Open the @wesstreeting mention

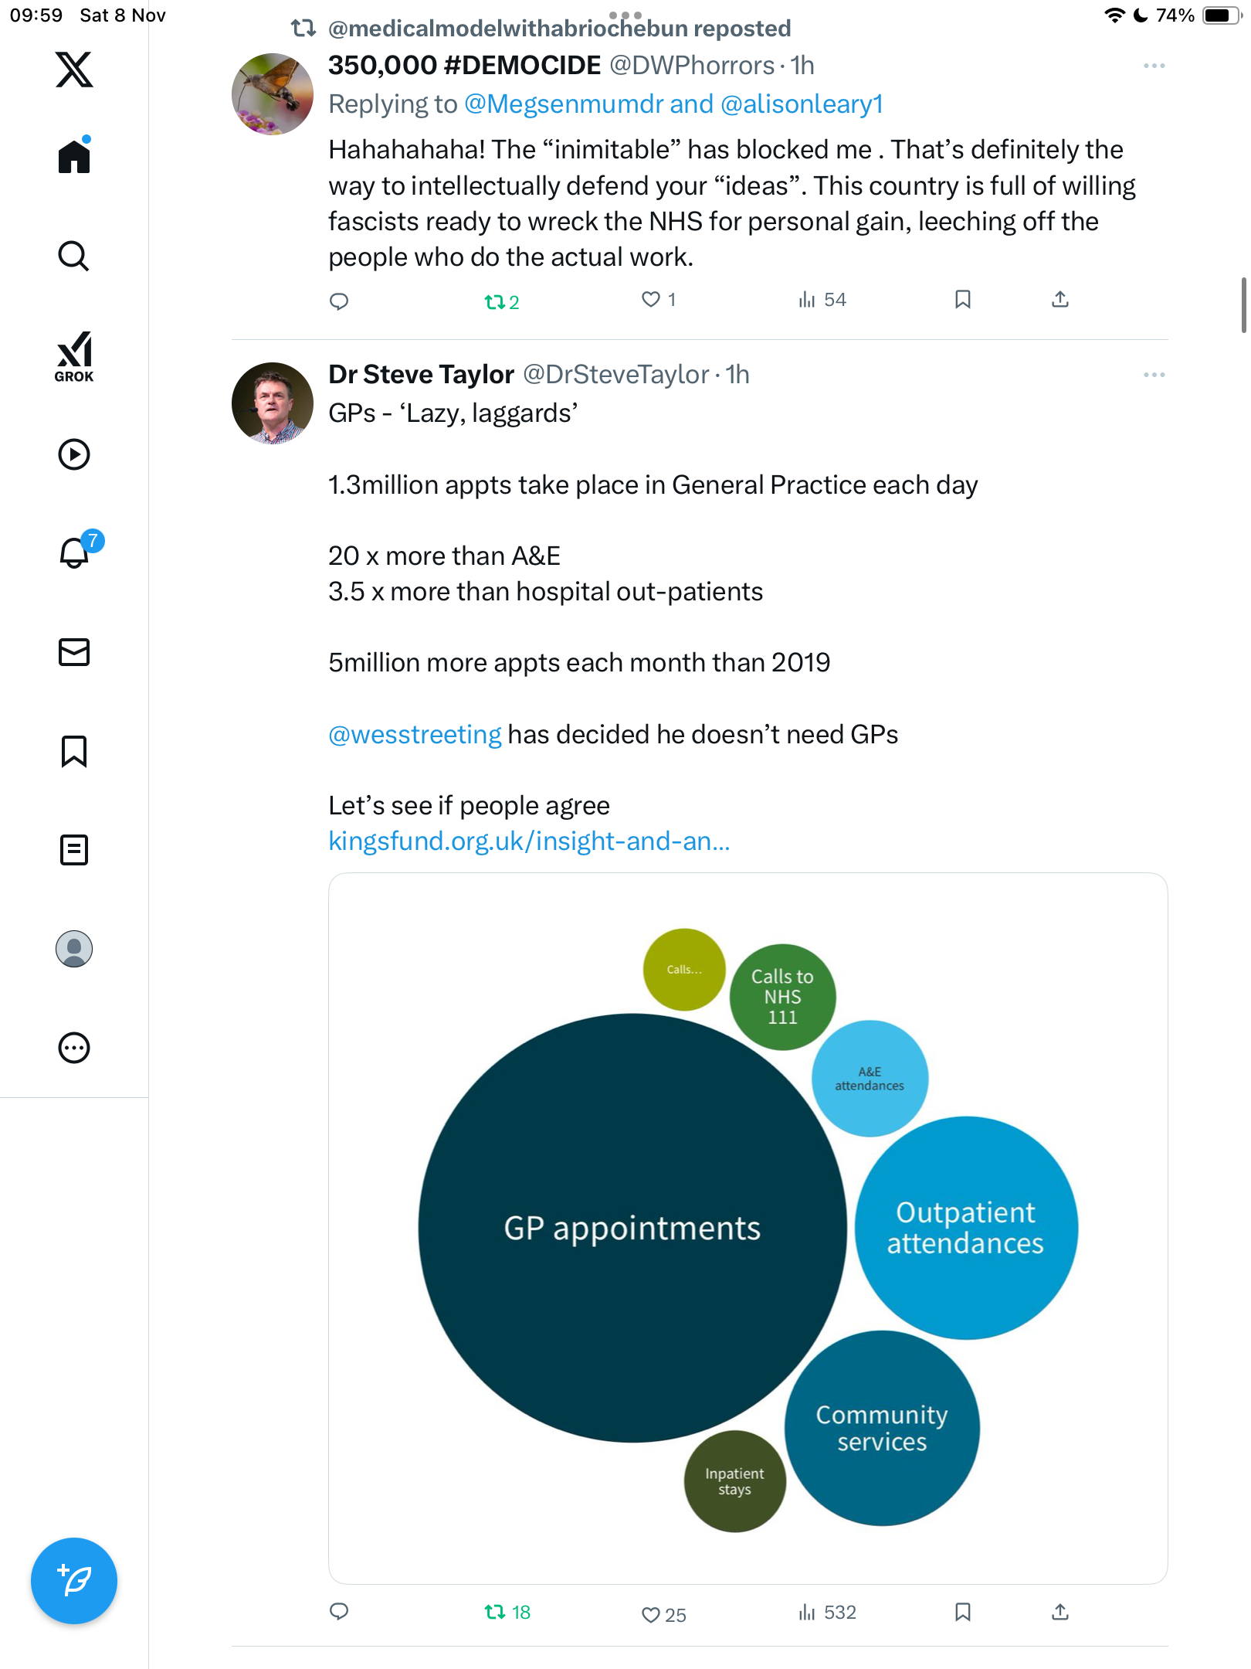(415, 735)
